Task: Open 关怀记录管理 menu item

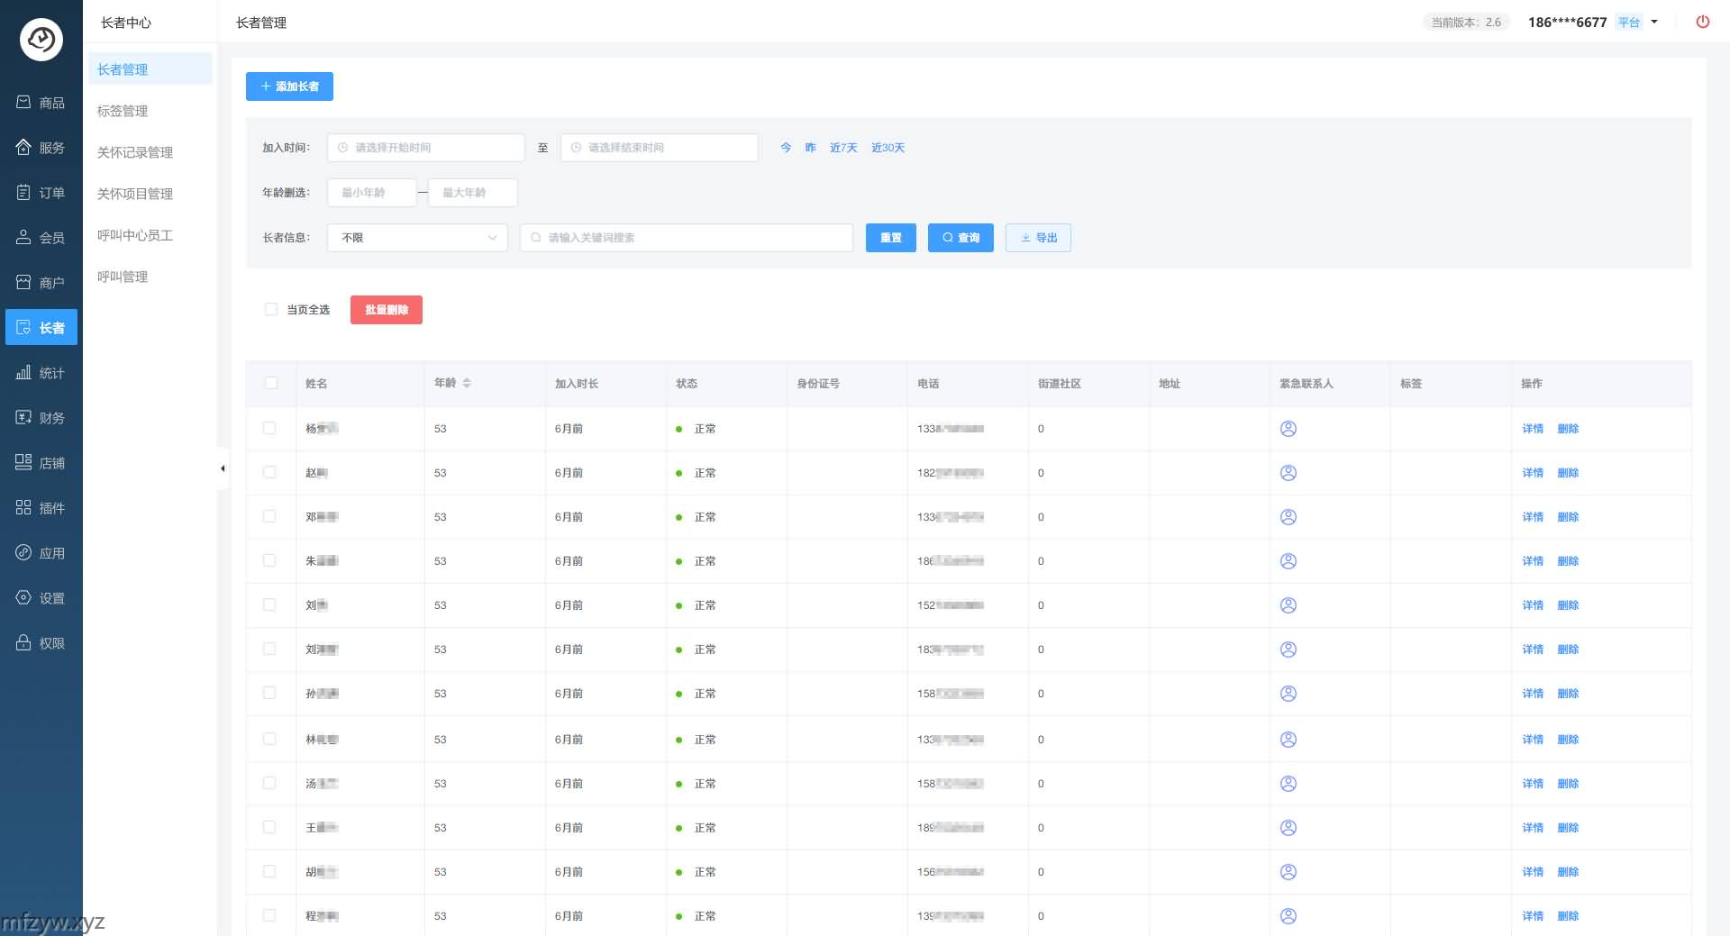Action: [135, 152]
